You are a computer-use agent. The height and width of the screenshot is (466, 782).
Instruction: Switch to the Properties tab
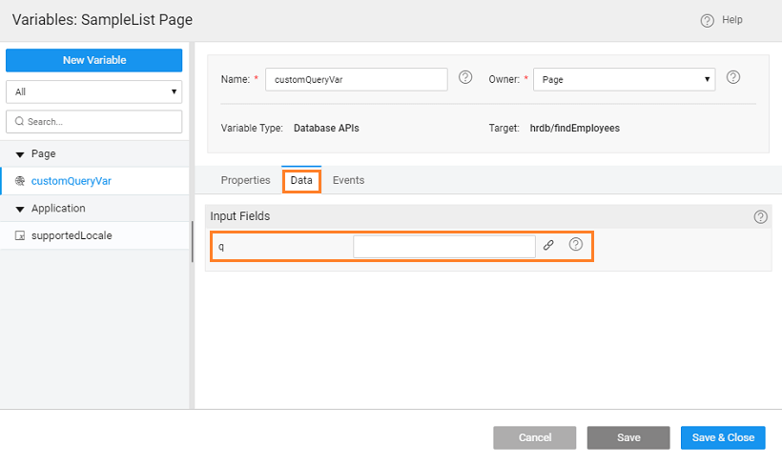(245, 180)
